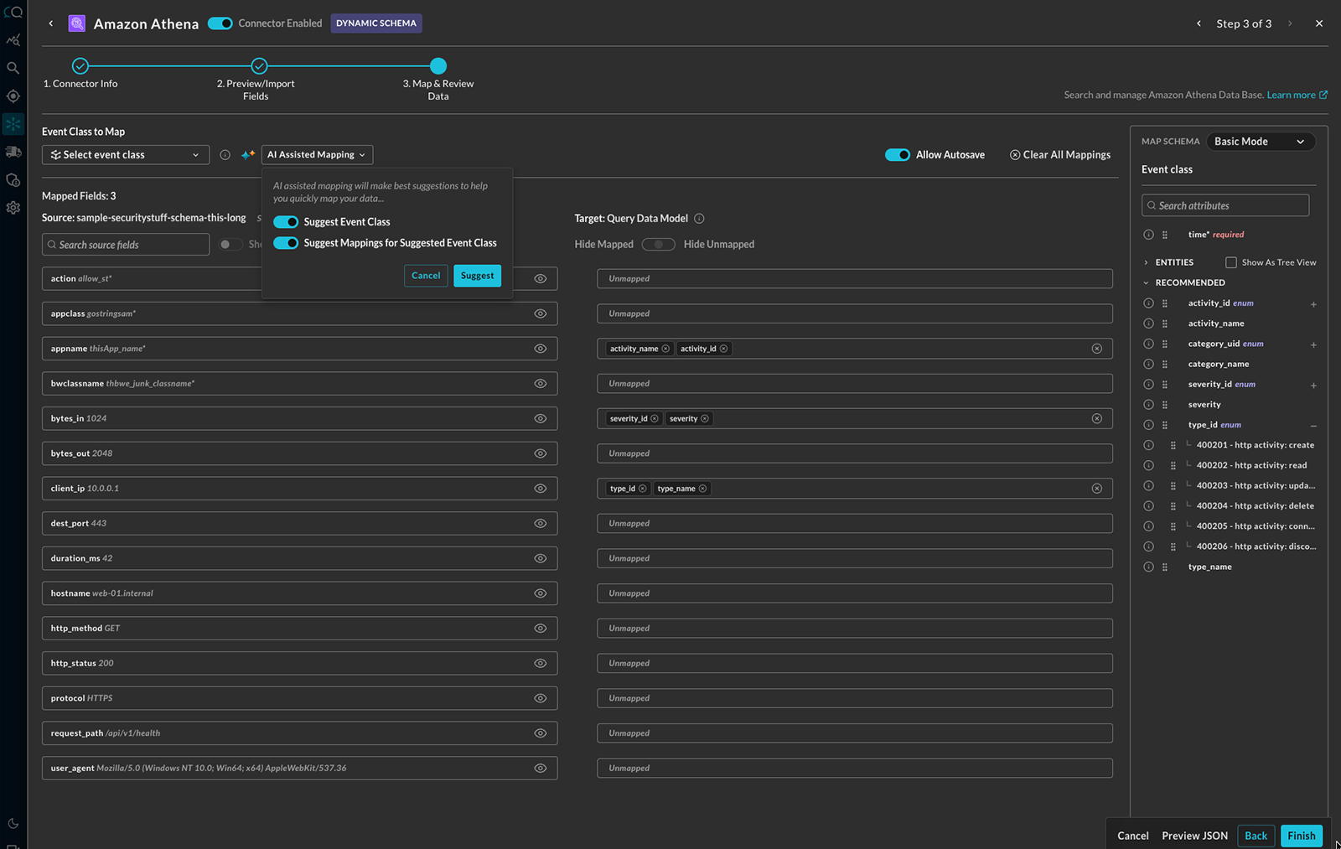Open the Select event class dropdown
This screenshot has height=849, width=1341.
126,155
